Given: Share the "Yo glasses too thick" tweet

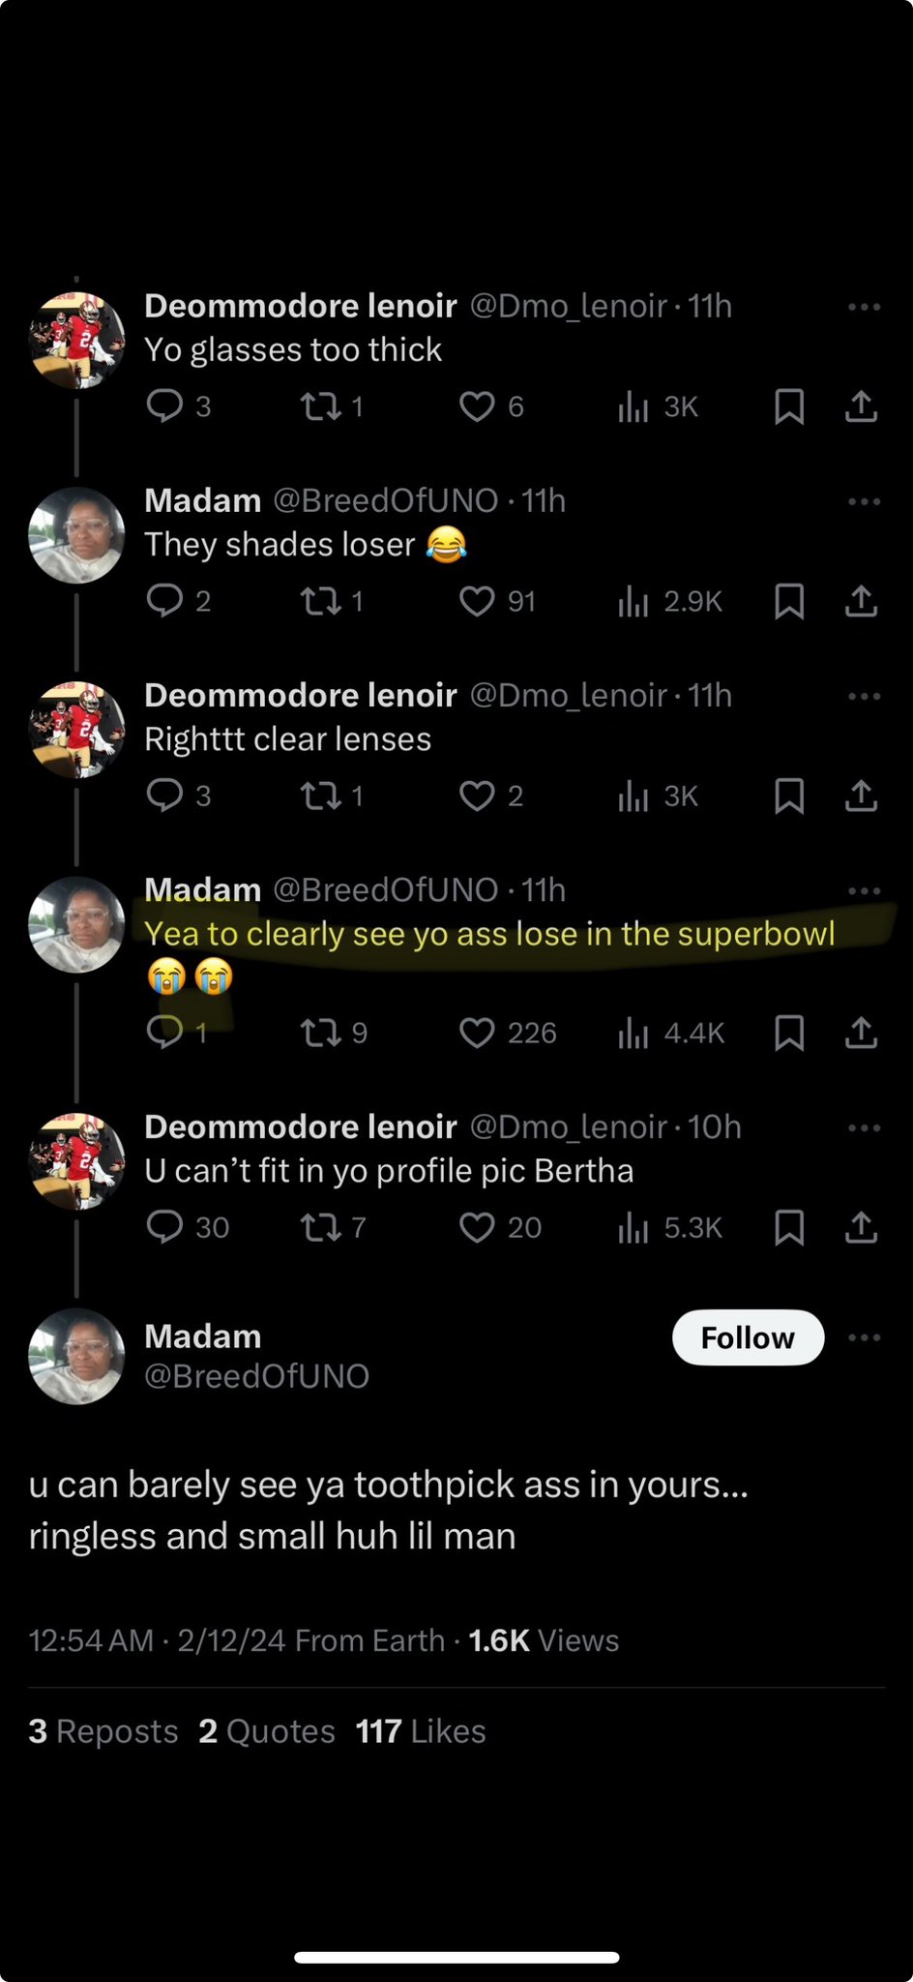Looking at the screenshot, I should (x=861, y=406).
